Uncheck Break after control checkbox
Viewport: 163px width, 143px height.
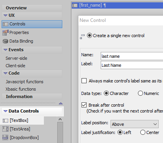84,105
